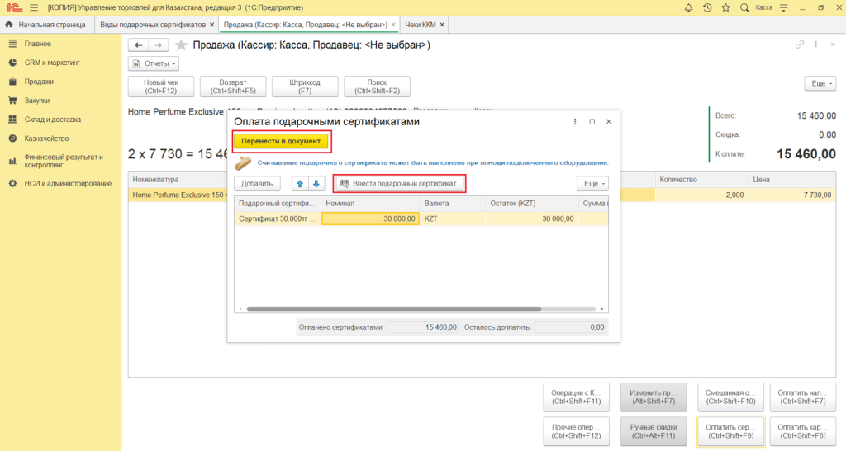Viewport: 846px width, 451px height.
Task: Click horizontal scrollbar in certificates table
Action: tap(394, 309)
